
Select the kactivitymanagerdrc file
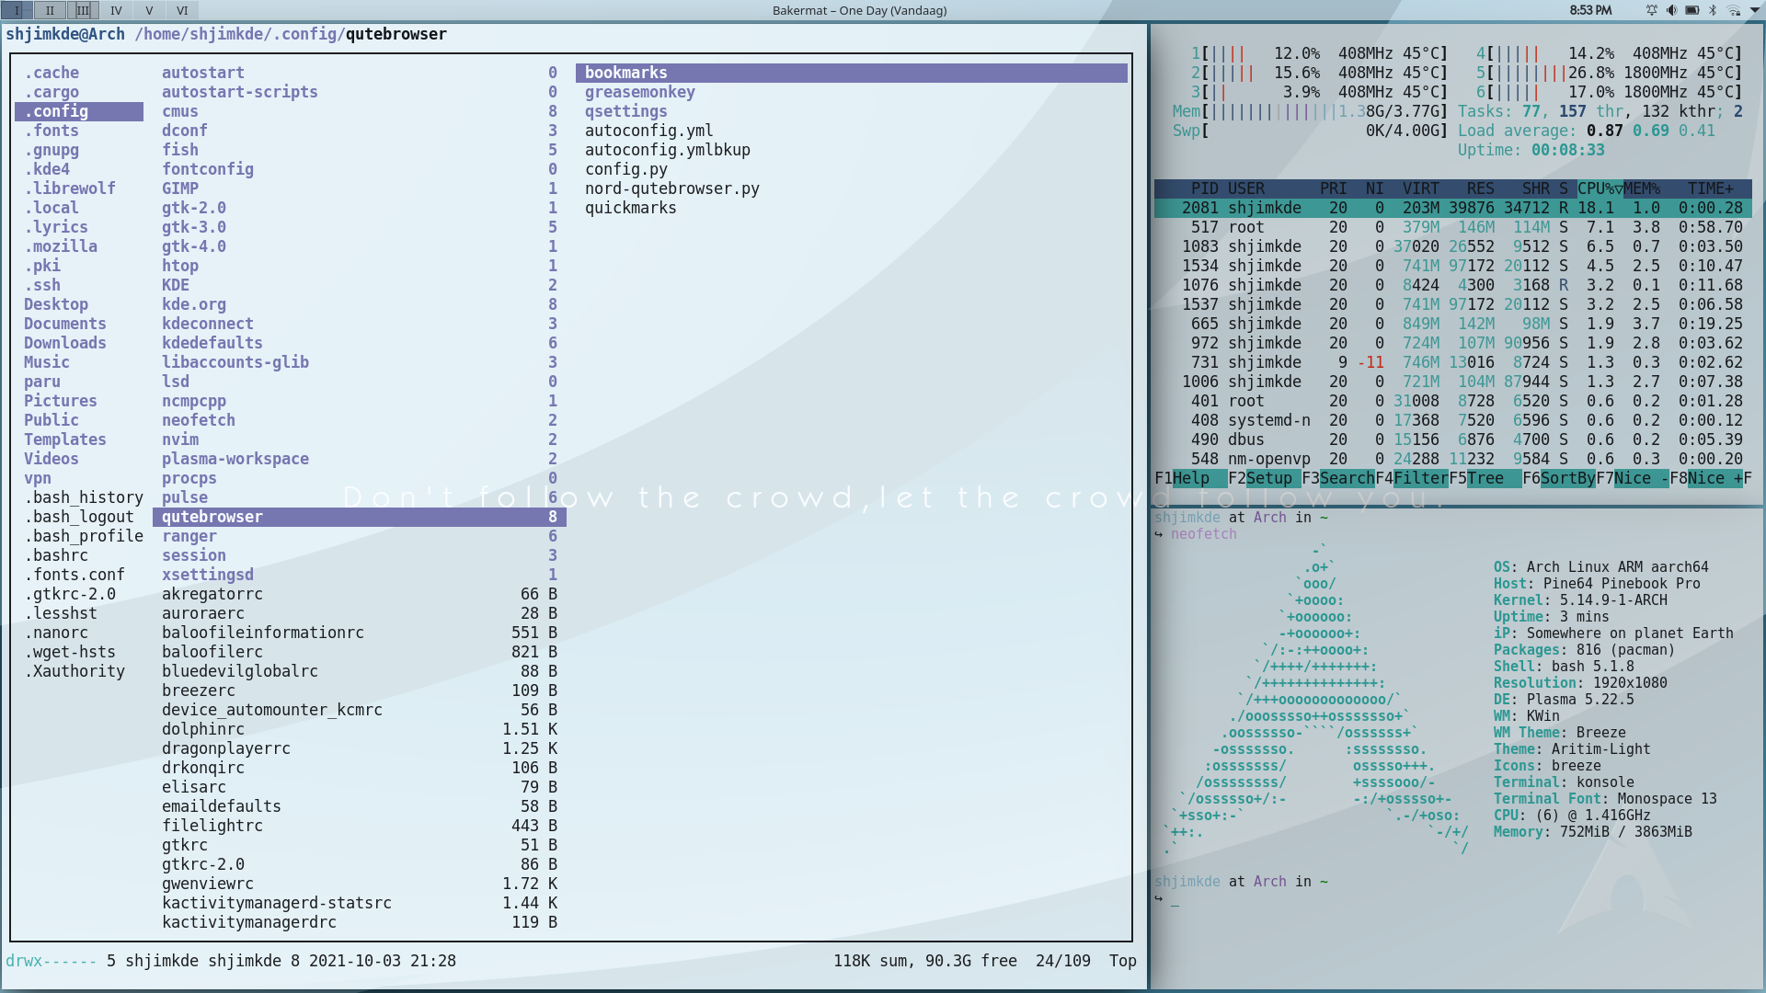pyautogui.click(x=360, y=922)
